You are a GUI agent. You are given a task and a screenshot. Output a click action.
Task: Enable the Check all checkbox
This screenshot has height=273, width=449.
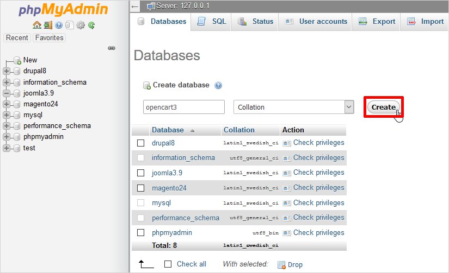pos(168,264)
